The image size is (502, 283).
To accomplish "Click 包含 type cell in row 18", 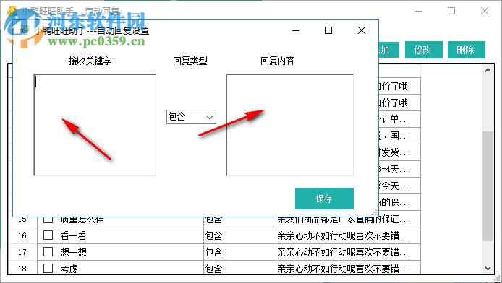I will pyautogui.click(x=239, y=268).
